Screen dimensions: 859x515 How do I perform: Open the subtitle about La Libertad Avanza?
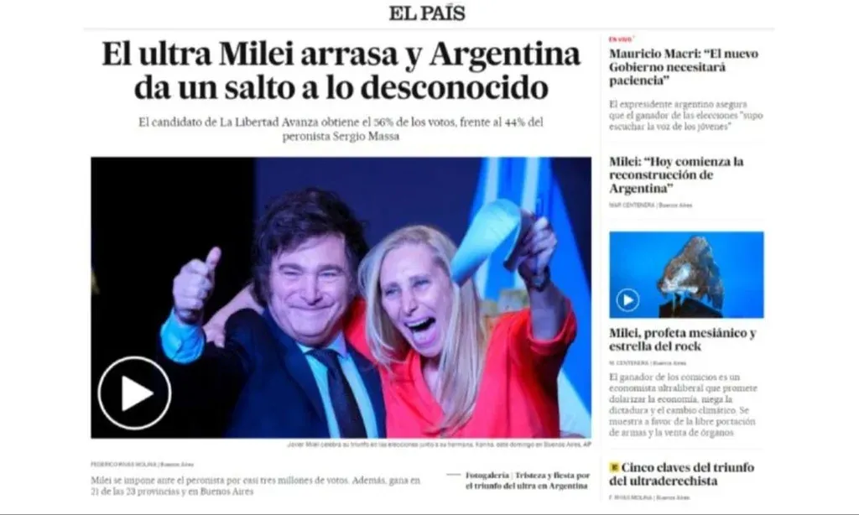[x=341, y=129]
